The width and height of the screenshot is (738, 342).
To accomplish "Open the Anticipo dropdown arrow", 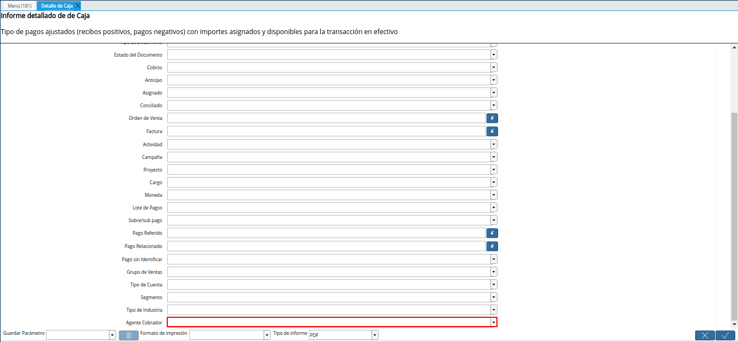I will point(494,80).
